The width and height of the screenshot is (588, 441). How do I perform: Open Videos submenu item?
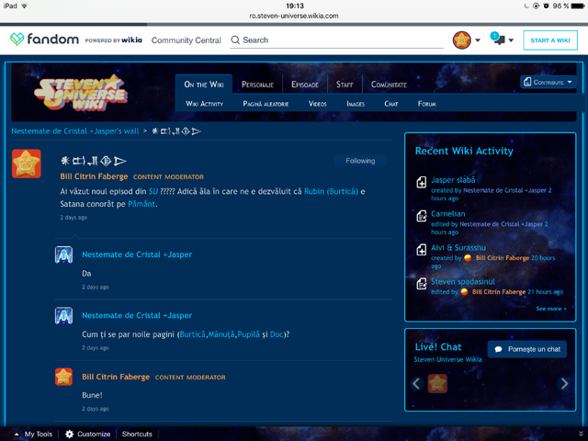(x=317, y=104)
